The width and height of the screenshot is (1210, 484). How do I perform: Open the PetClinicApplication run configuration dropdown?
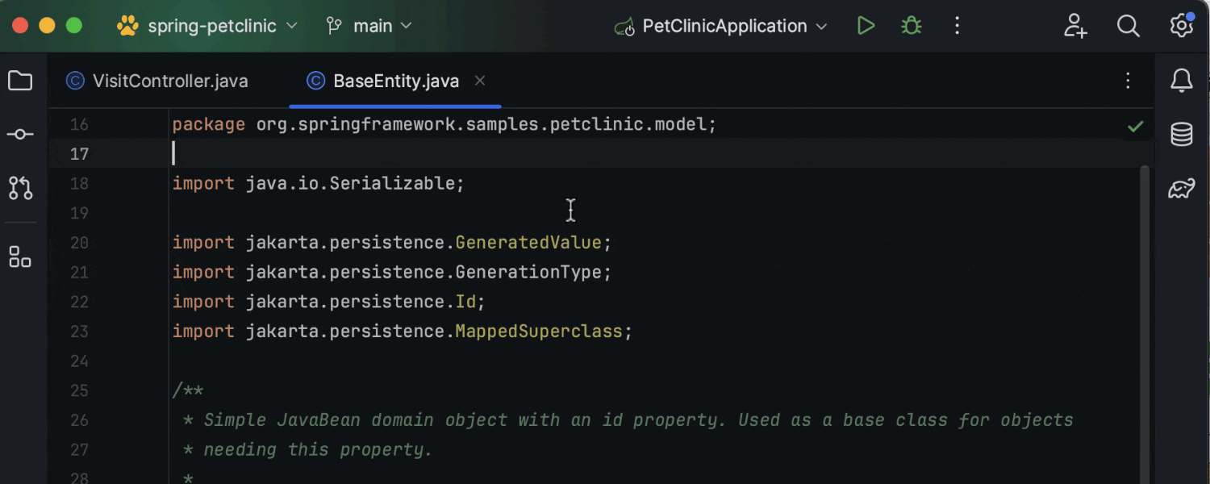pyautogui.click(x=720, y=25)
